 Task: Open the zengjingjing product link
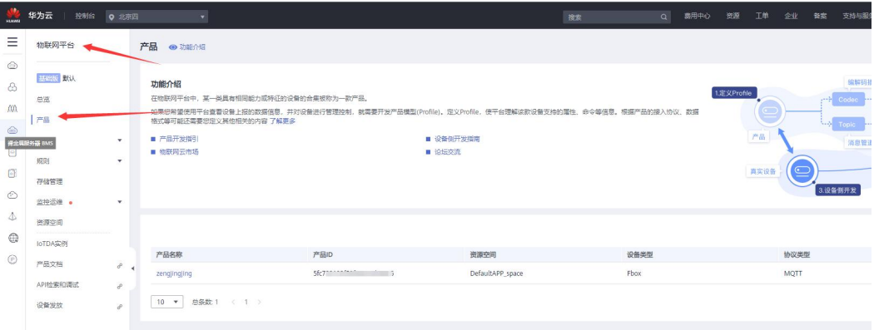point(175,273)
